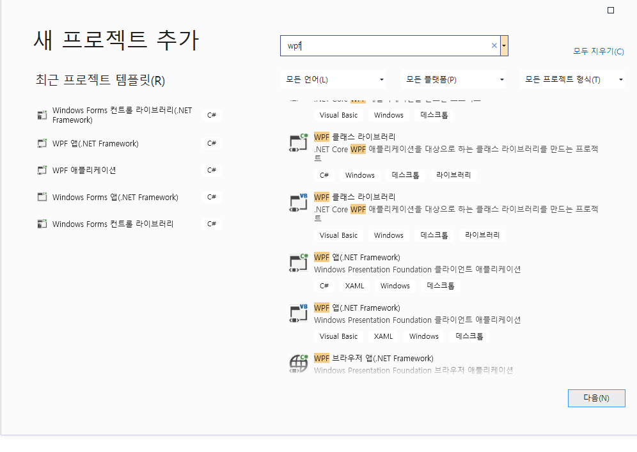
Task: Click the 다음(N) button
Action: coord(596,398)
